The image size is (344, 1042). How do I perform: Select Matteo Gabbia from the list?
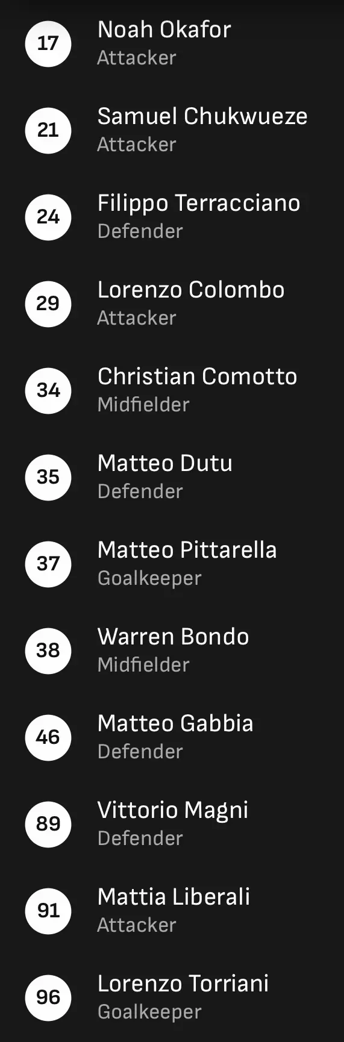[172, 737]
